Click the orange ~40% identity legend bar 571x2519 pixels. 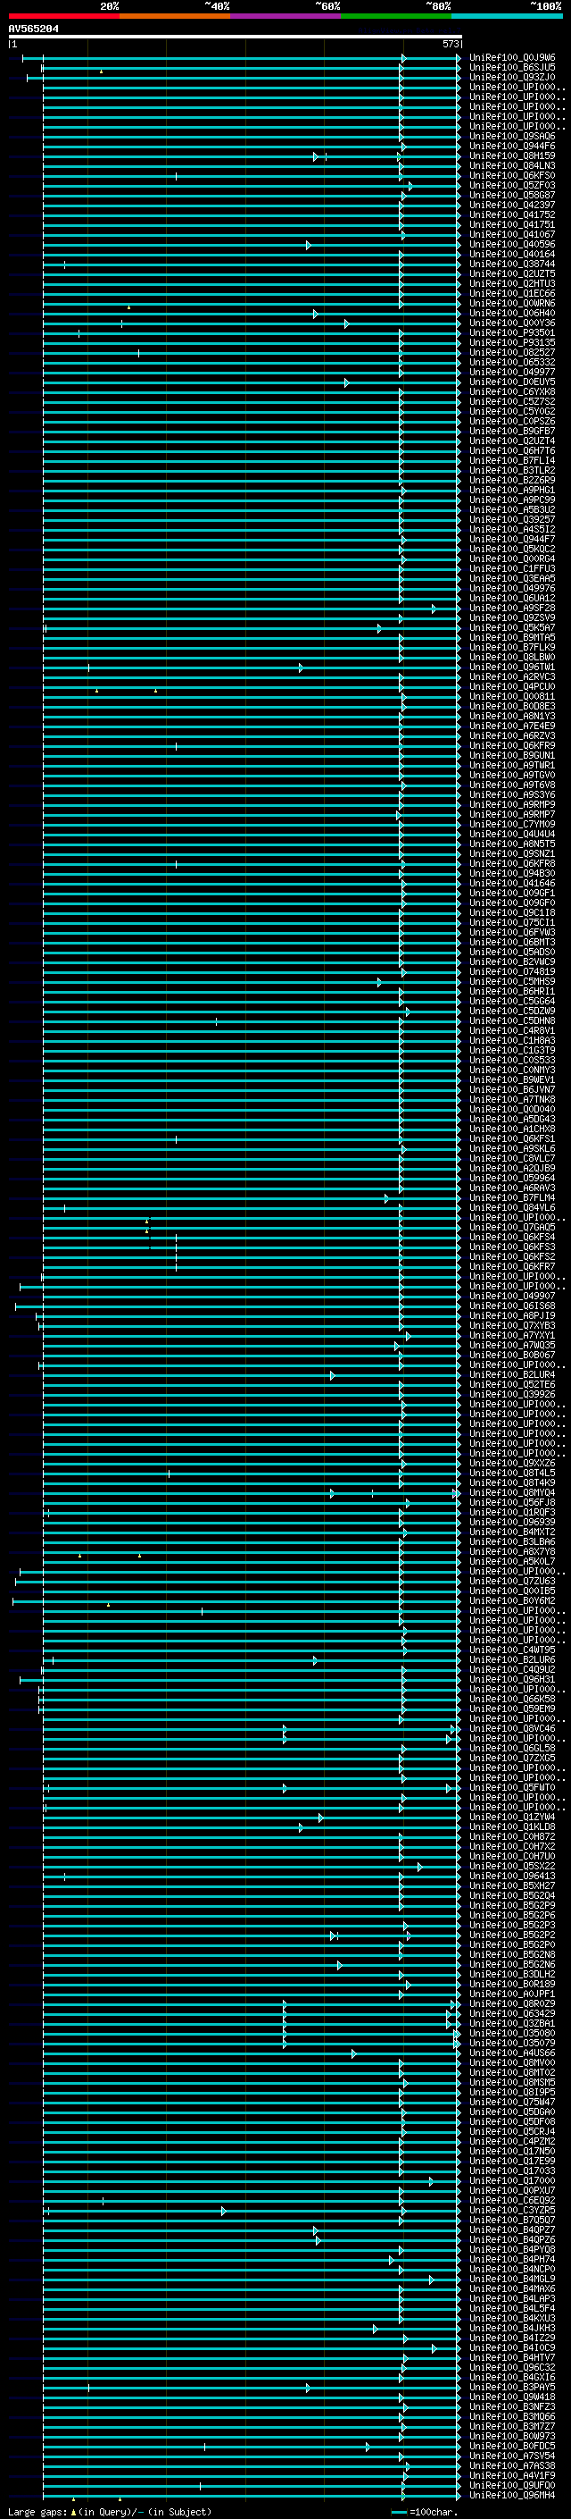click(x=175, y=16)
